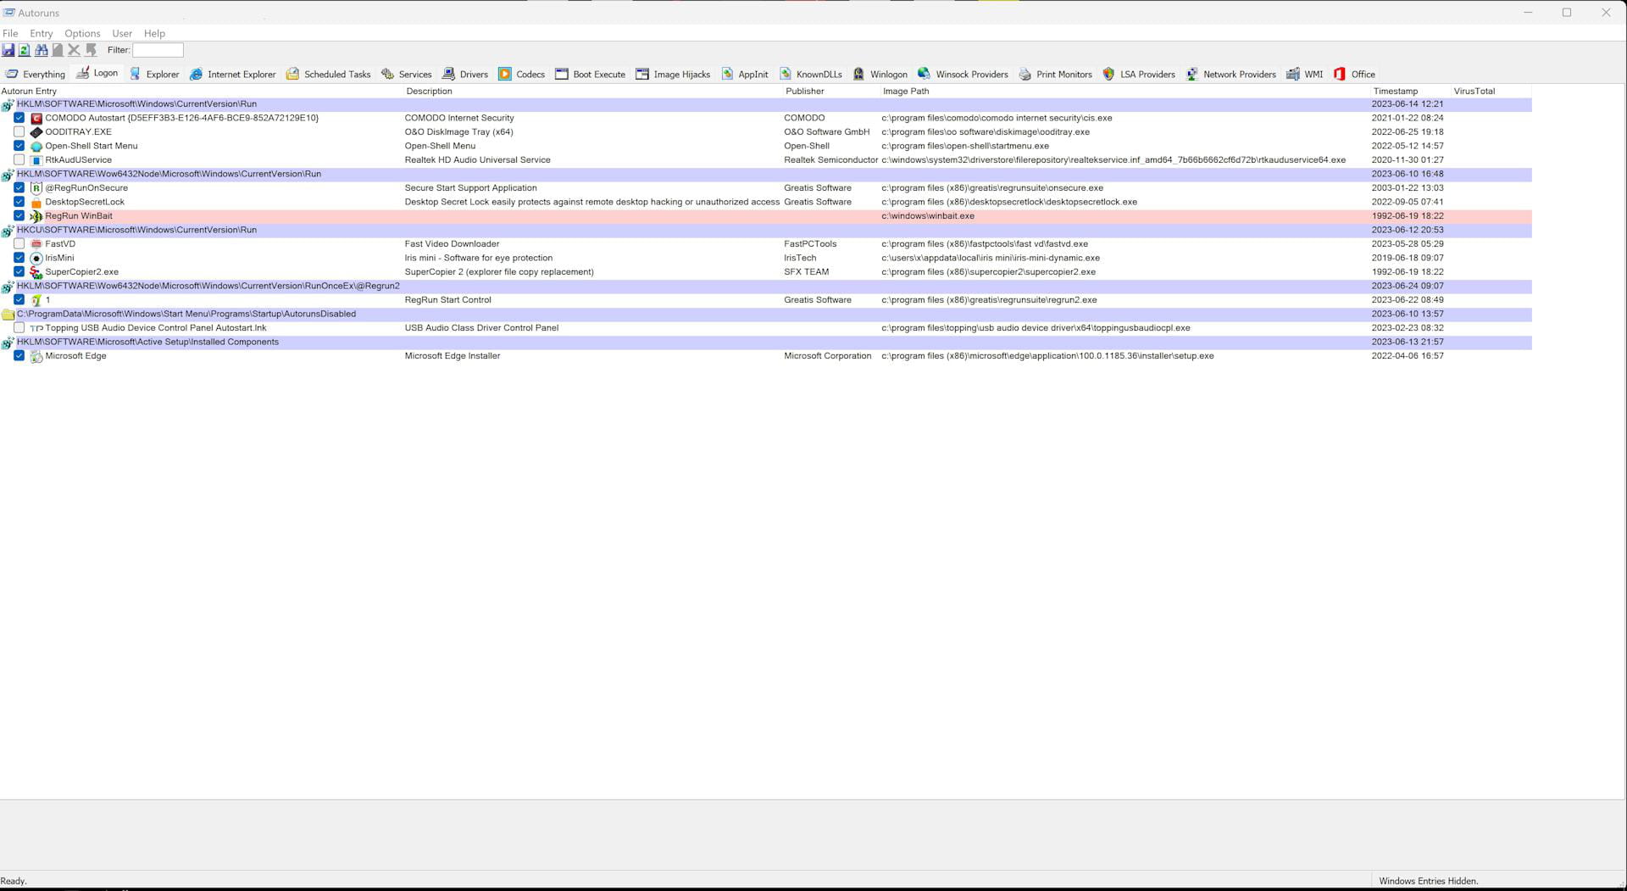Uncheck the IrisMini checkbox
This screenshot has height=891, width=1627.
(19, 258)
